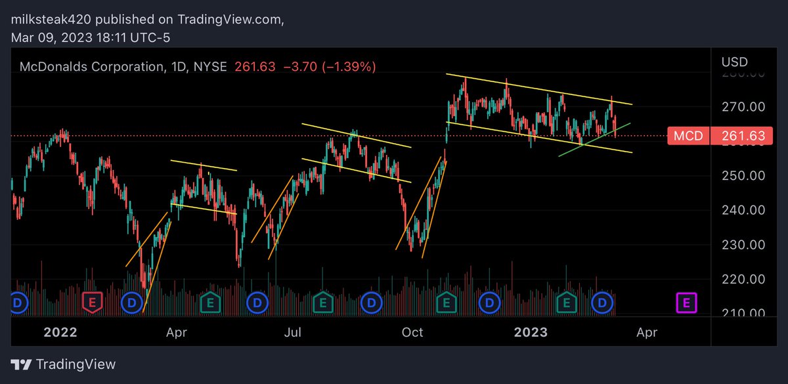The width and height of the screenshot is (788, 384).
Task: Click the 261.63 last price in the header
Action: coord(255,66)
